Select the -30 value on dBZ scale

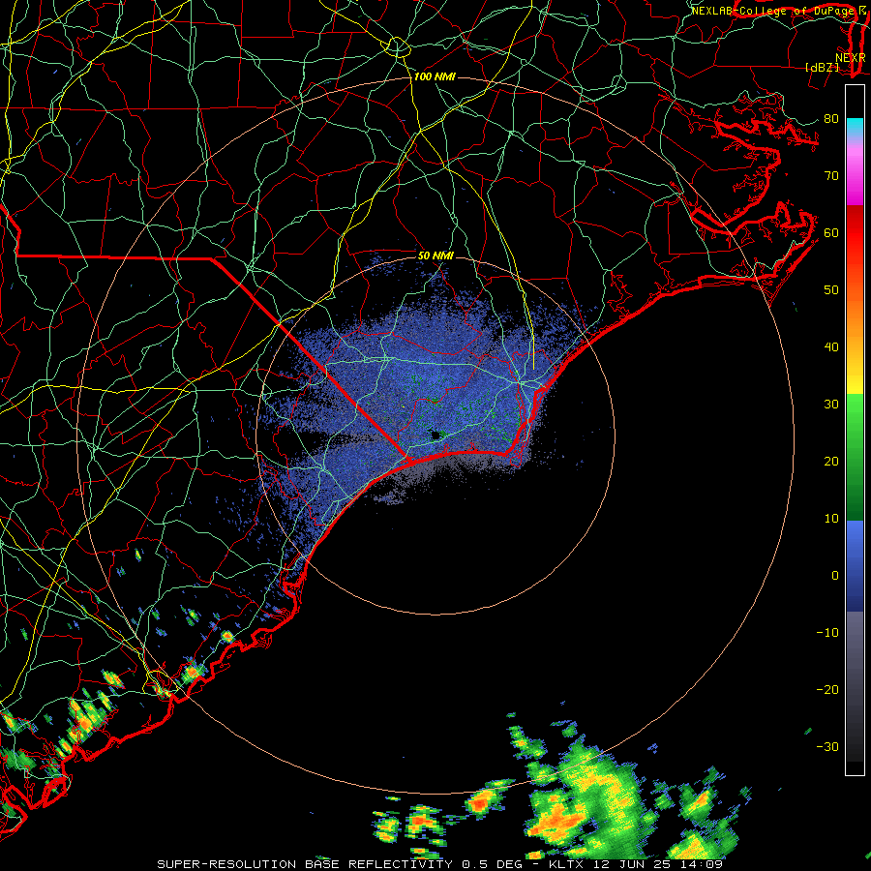click(x=827, y=746)
